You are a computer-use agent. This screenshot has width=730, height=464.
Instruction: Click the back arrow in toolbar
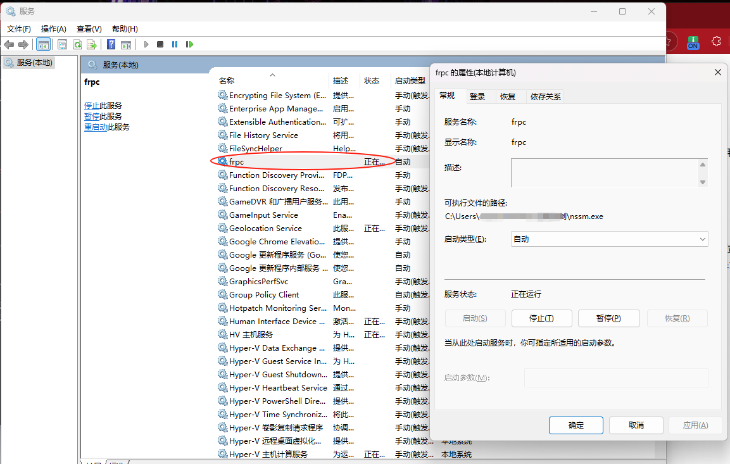pos(9,44)
